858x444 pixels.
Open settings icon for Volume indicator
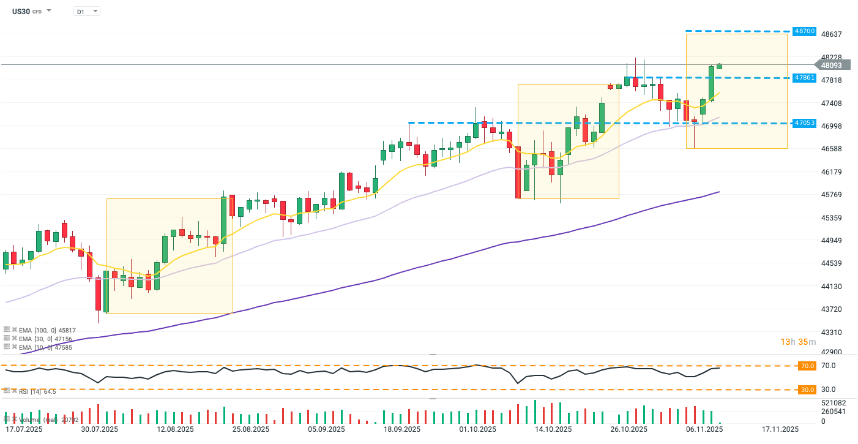7,420
